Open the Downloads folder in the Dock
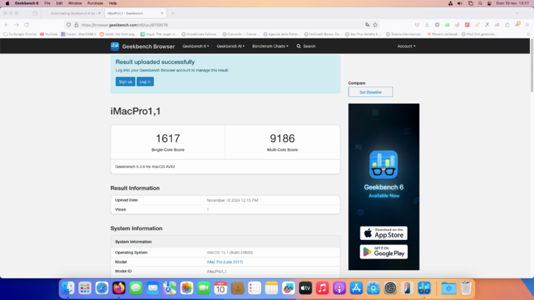 449,288
